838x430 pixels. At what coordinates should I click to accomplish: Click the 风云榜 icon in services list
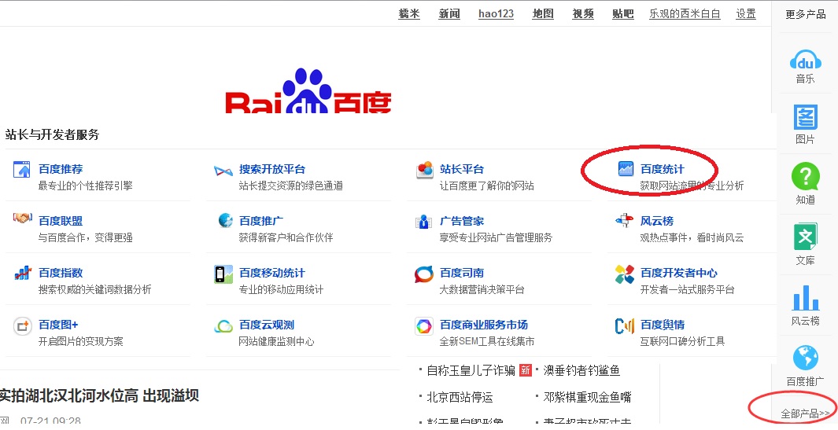pyautogui.click(x=624, y=220)
